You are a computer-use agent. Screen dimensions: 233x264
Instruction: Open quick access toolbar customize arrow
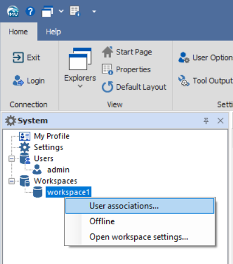pos(94,12)
